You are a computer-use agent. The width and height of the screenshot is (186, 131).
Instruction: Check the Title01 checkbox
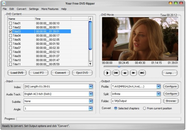(x=11, y=23)
